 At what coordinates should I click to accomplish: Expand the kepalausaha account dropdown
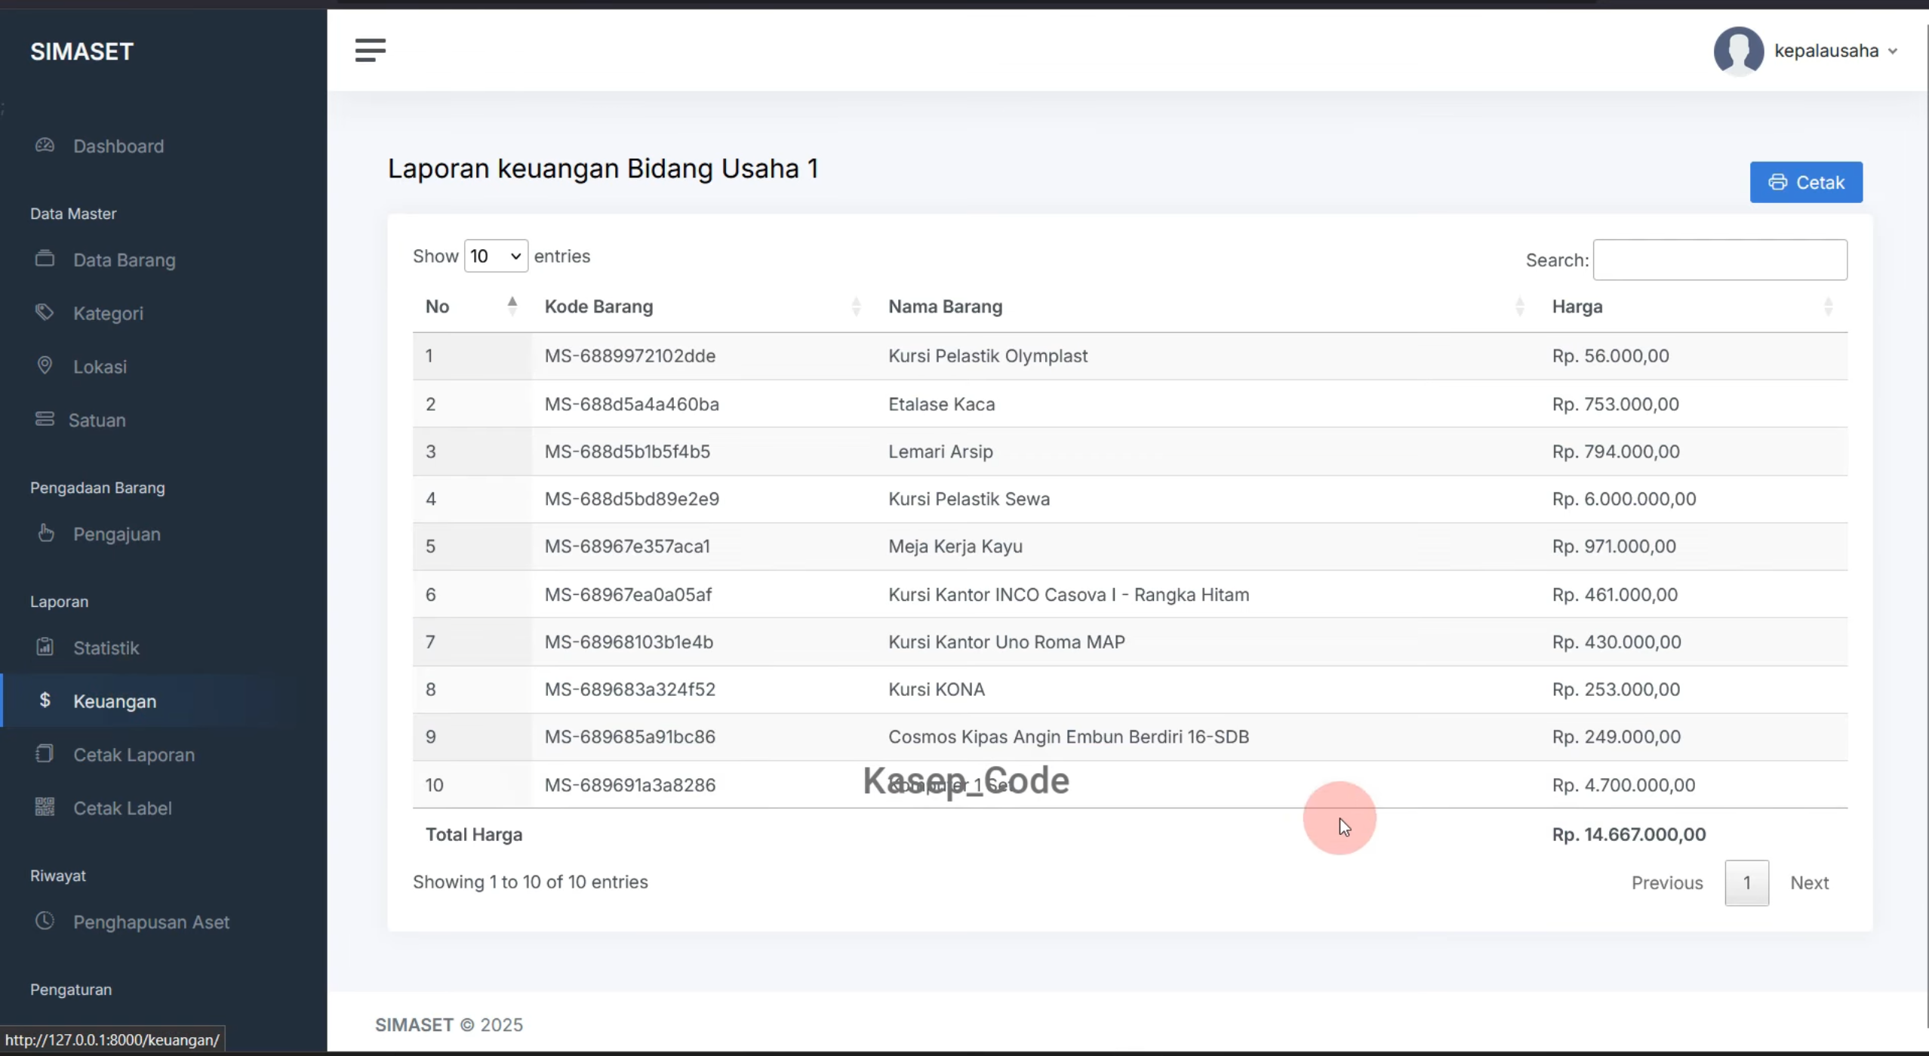1835,51
